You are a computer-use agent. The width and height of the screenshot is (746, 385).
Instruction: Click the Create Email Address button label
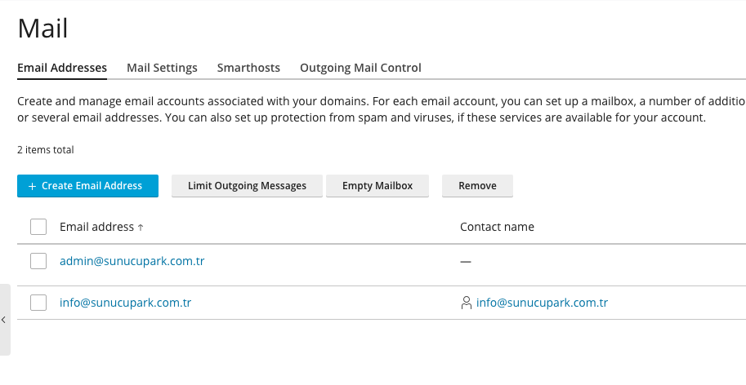[92, 186]
